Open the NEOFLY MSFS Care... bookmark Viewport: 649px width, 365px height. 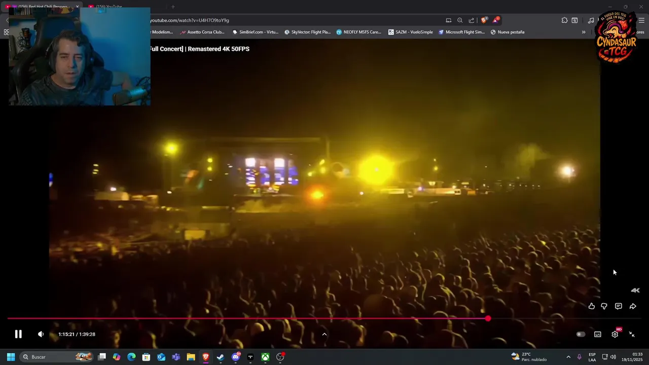point(359,32)
